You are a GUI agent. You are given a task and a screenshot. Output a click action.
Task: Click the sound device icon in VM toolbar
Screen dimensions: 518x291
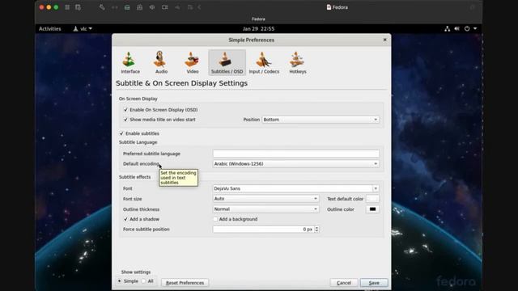tap(152, 7)
